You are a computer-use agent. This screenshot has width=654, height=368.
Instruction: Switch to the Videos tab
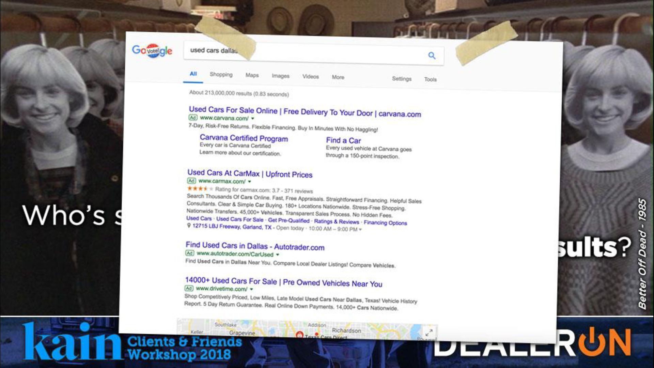pos(311,77)
